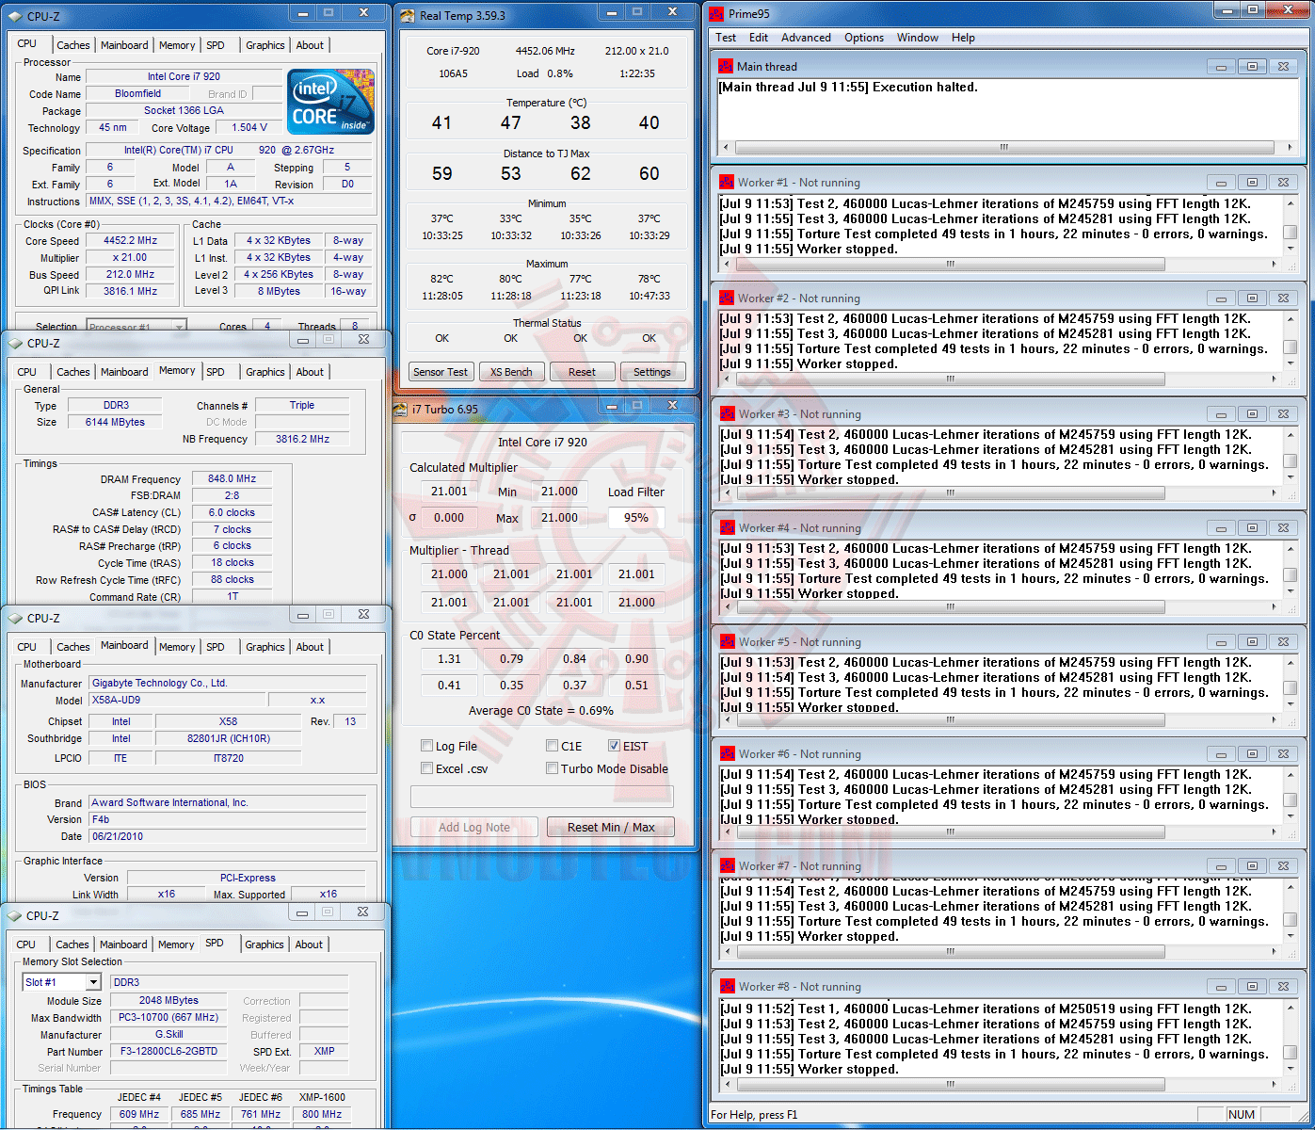This screenshot has width=1315, height=1130.
Task: Click the BIOS date 06/21/2010
Action: click(227, 836)
